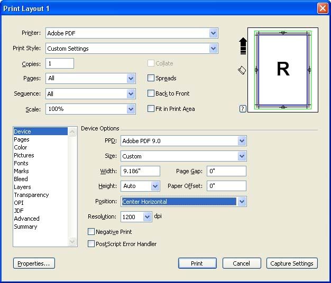331x283 pixels.
Task: Click the Capture Settings button
Action: [x=292, y=263]
